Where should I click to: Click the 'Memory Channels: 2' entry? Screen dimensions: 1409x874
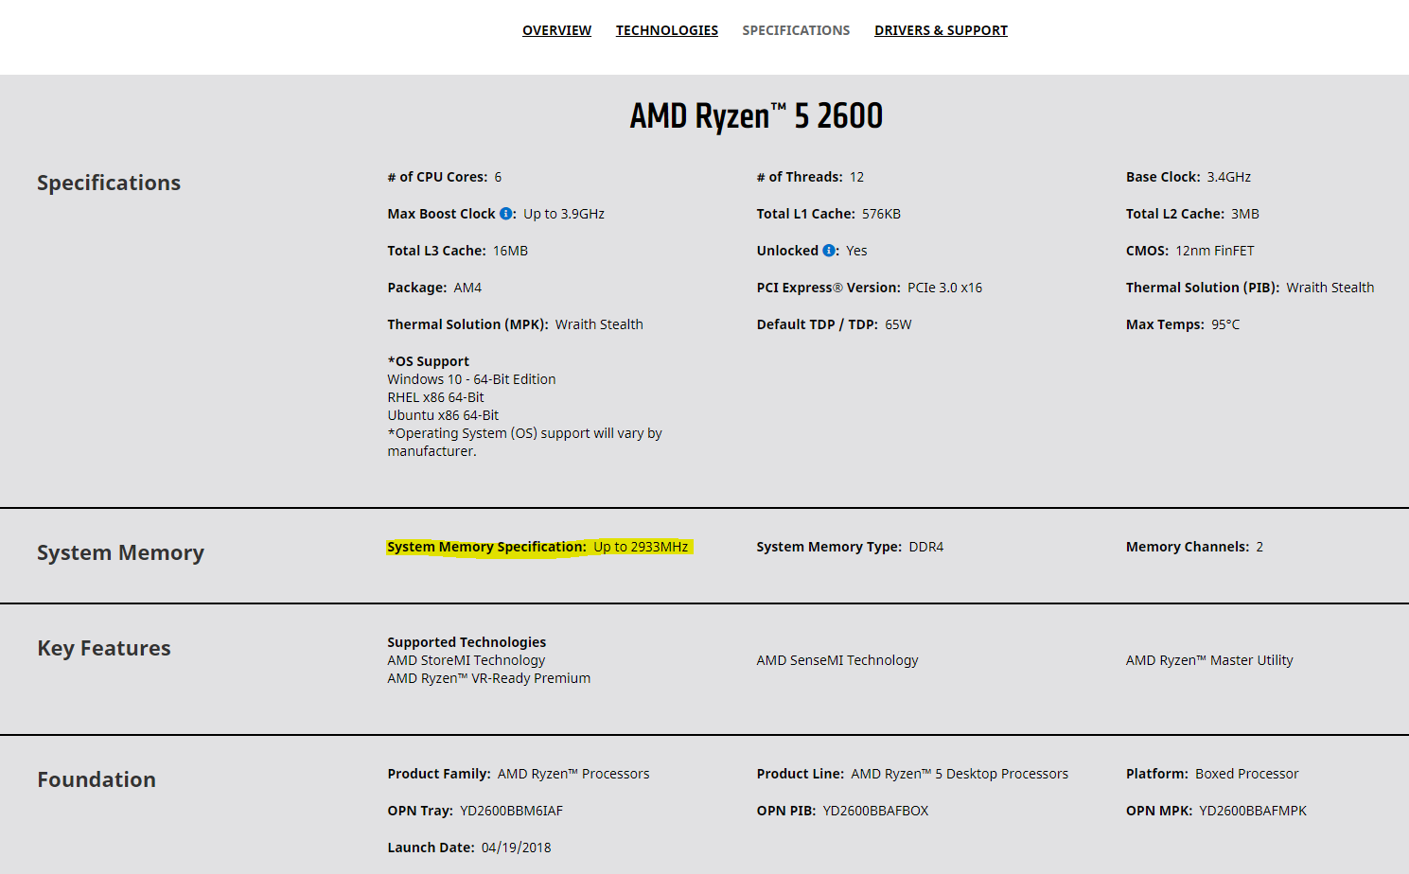point(1194,547)
